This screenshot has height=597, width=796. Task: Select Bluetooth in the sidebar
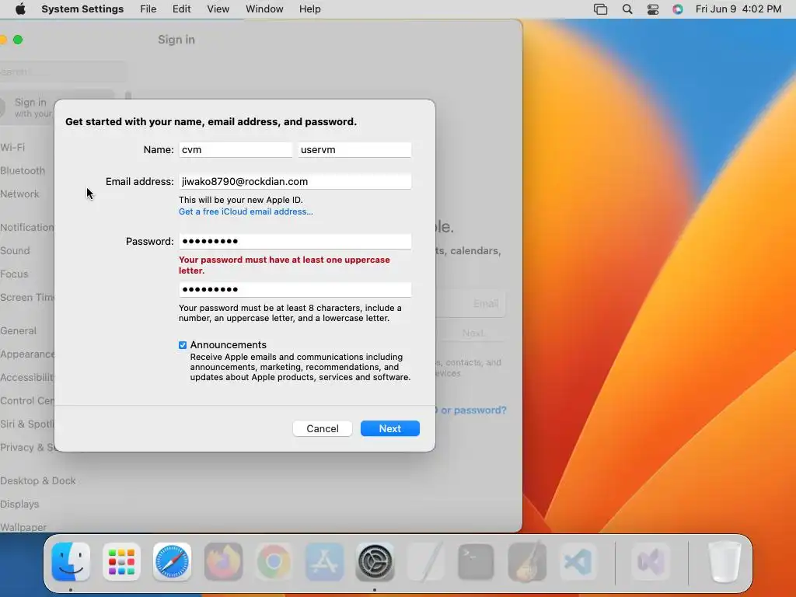23,170
